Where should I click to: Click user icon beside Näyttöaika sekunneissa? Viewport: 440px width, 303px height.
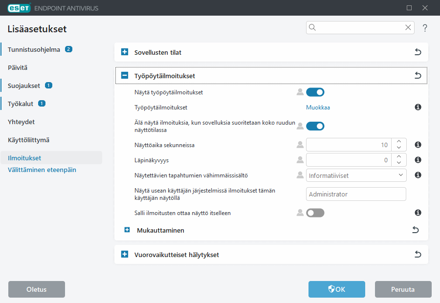pos(300,145)
